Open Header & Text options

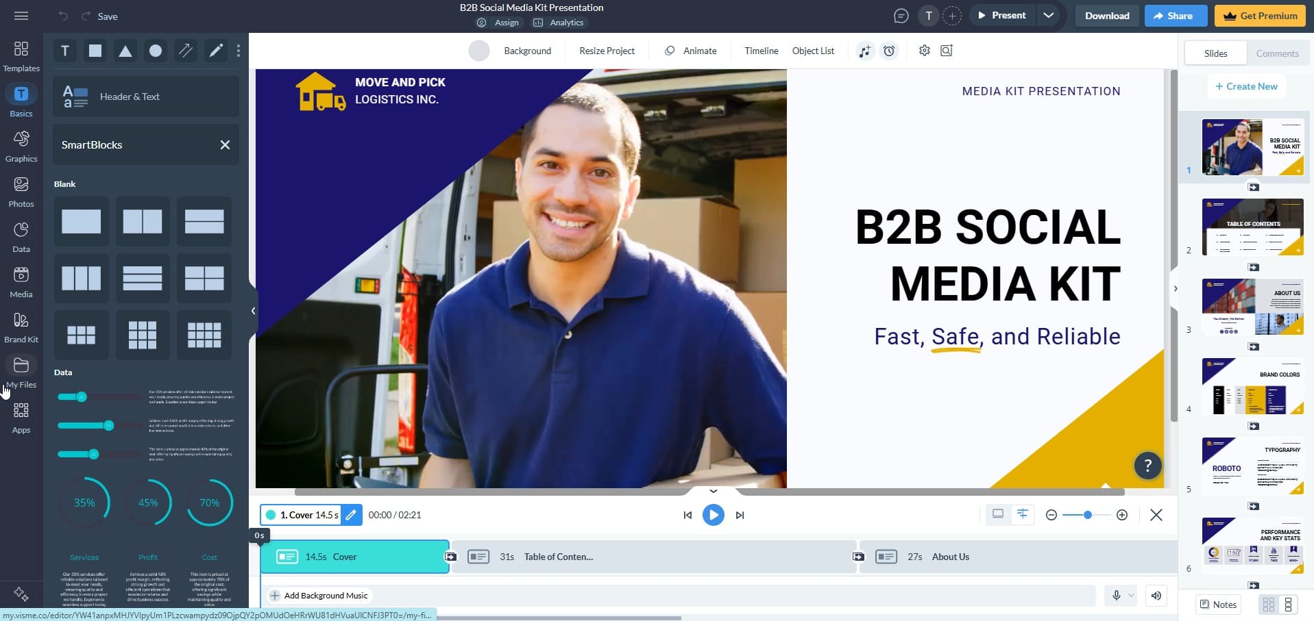pos(146,97)
